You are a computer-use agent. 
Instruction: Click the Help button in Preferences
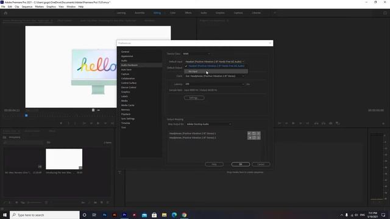[x=214, y=164]
